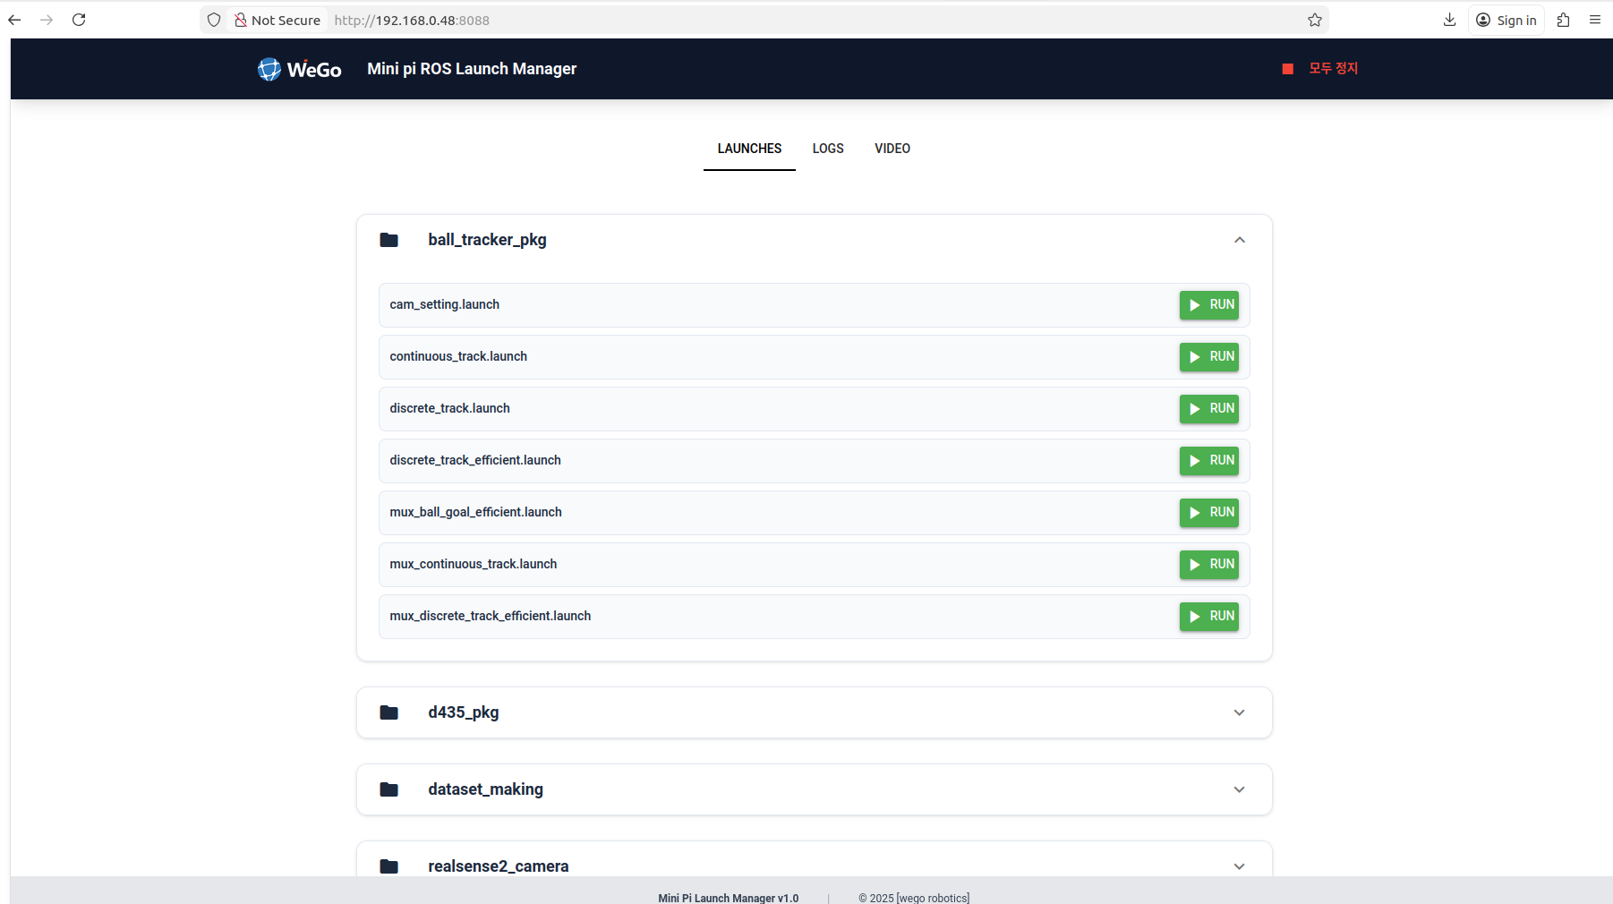Expand the dataset_making section chevron

1239,789
